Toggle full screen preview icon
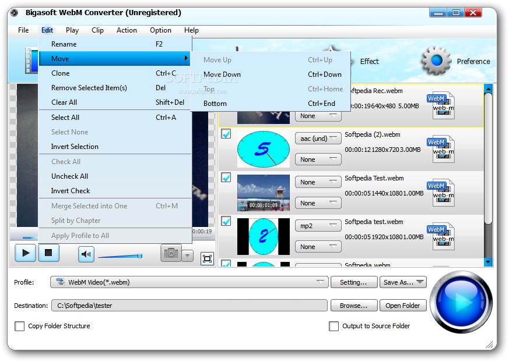509x362 pixels. tap(207, 258)
